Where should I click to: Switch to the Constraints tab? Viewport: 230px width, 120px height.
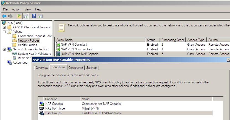pos(75,68)
